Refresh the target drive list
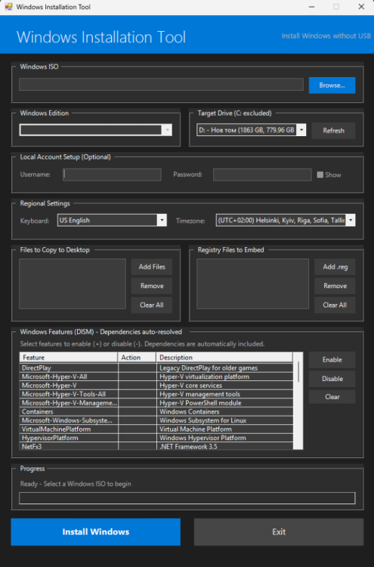 tap(333, 131)
